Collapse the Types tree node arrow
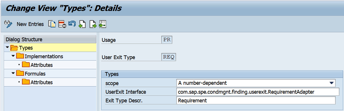This screenshot has height=111, width=344. pos(8,47)
